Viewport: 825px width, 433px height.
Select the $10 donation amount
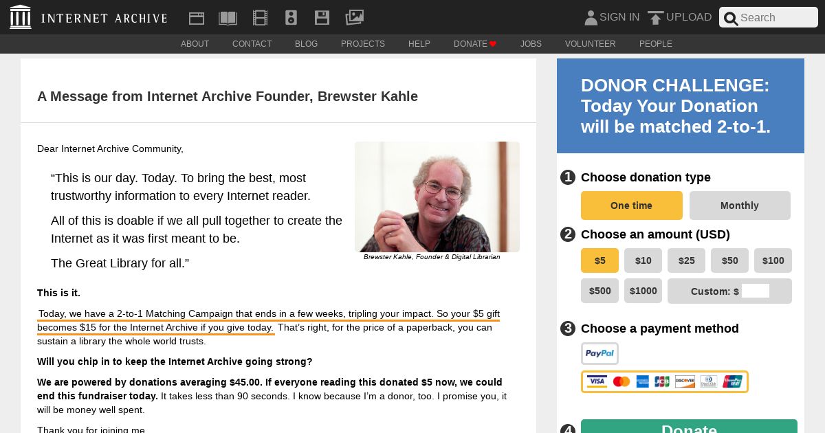[643, 260]
